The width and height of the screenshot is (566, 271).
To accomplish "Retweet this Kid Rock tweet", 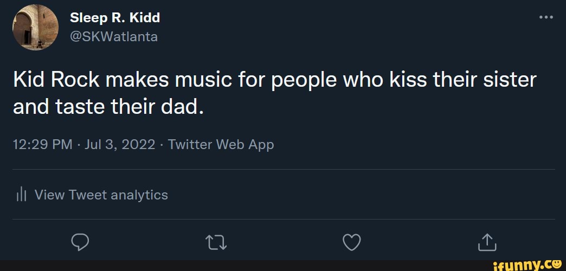I will 215,242.
